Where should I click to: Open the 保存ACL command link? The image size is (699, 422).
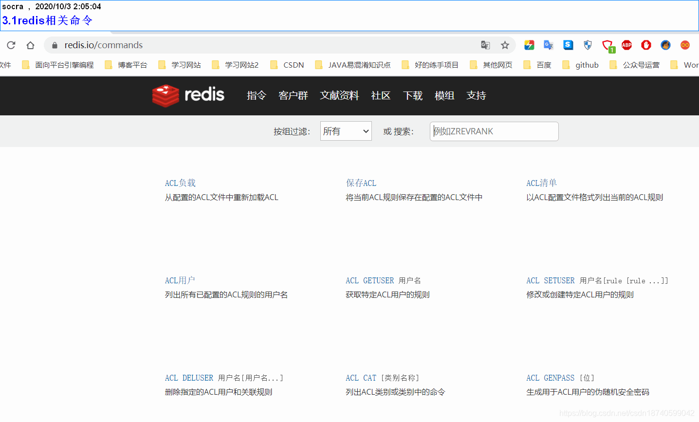(x=361, y=183)
